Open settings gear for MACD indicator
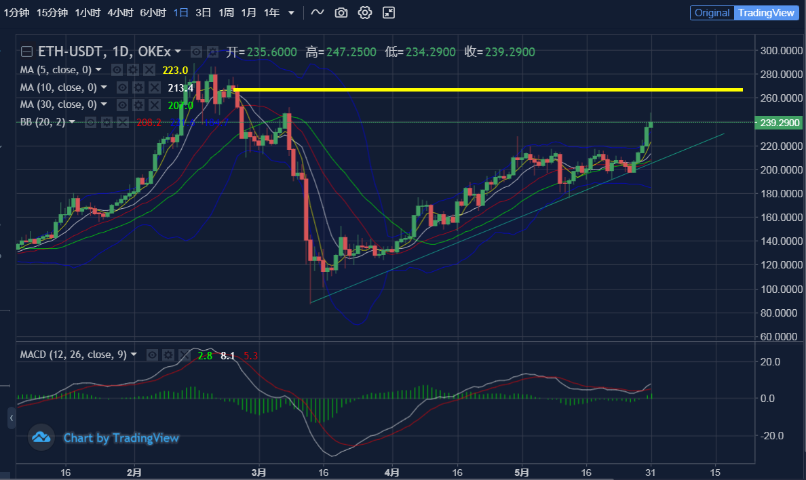Viewport: 806px width, 480px height. 168,355
